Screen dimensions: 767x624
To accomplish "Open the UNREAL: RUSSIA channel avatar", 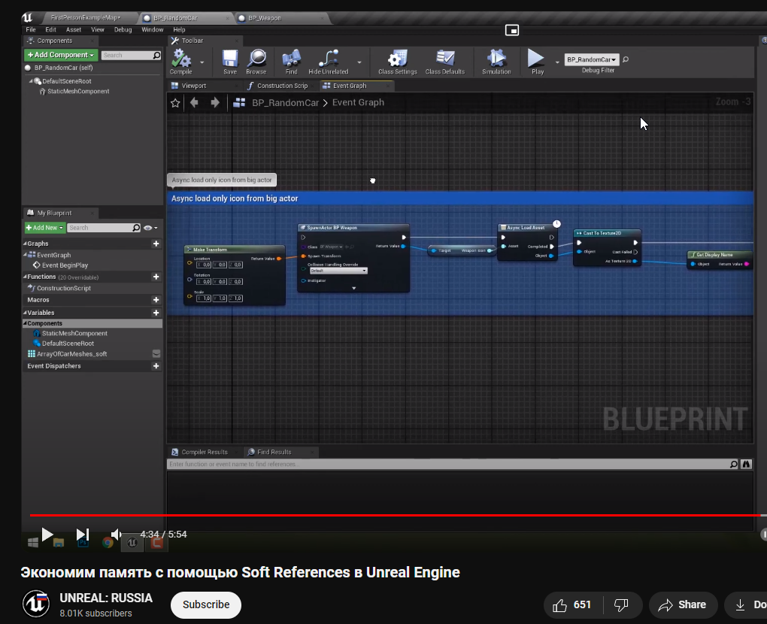I will [x=36, y=604].
